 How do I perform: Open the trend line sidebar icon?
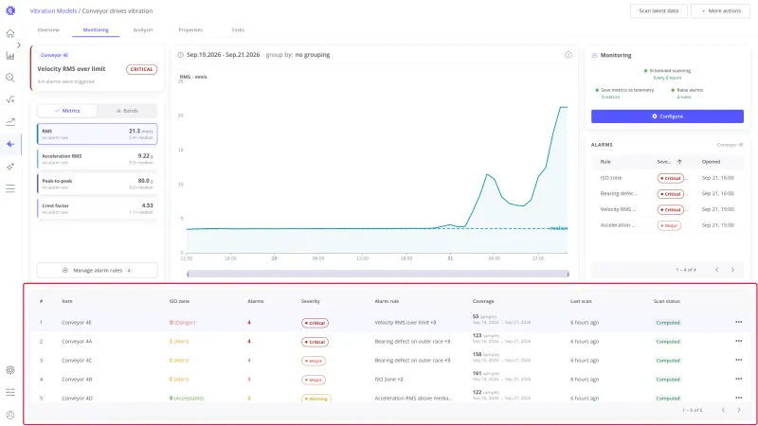(10, 122)
